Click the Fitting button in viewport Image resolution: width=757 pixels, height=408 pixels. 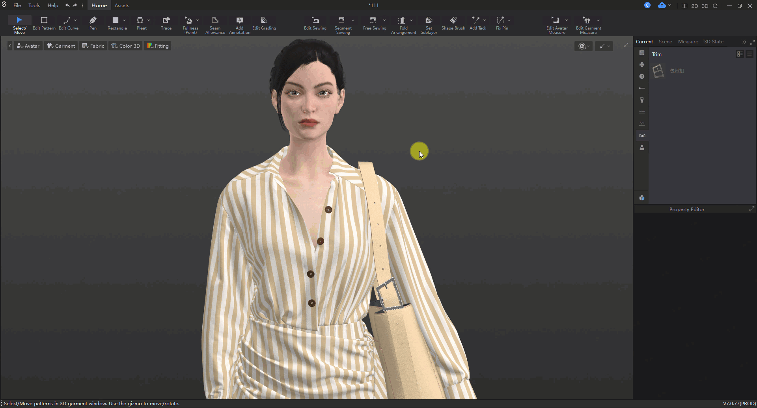(x=158, y=46)
